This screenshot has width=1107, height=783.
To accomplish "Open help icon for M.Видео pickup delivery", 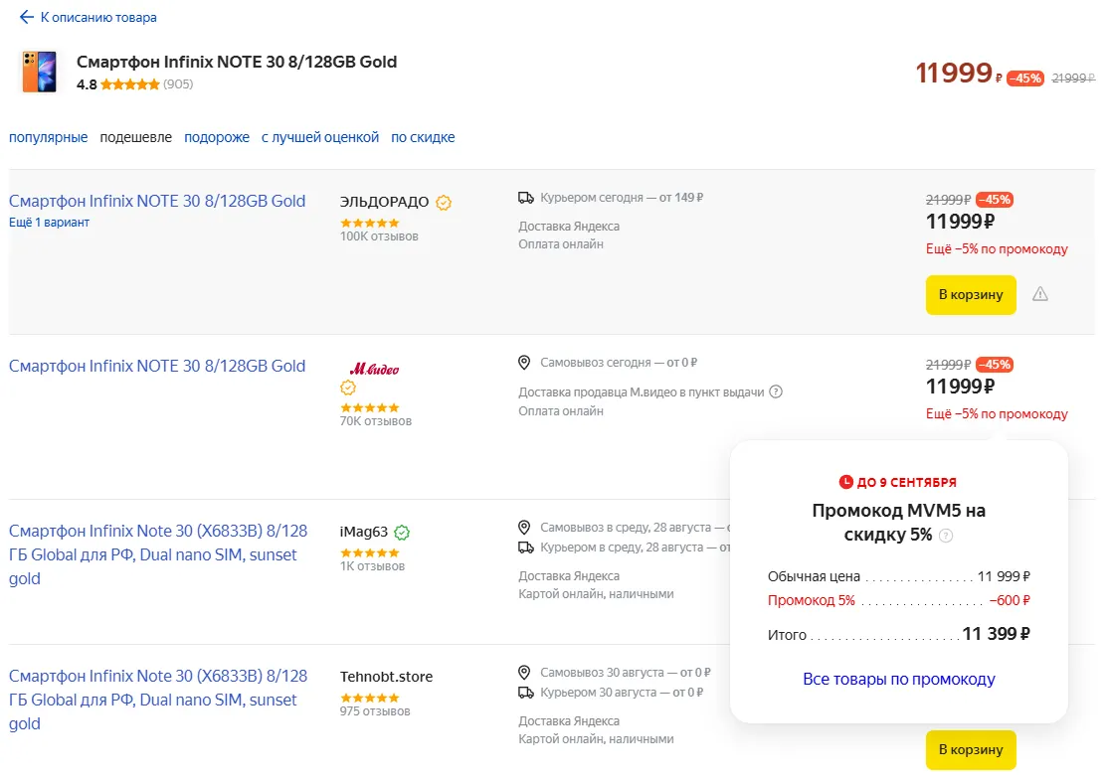I will pyautogui.click(x=776, y=391).
